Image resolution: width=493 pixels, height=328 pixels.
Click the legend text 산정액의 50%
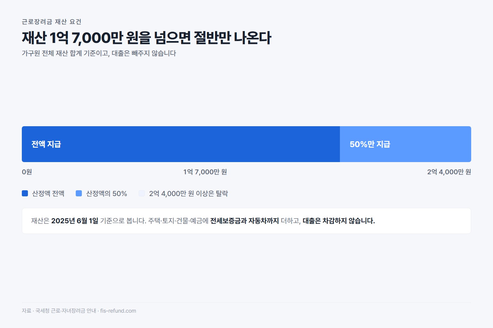click(x=107, y=193)
